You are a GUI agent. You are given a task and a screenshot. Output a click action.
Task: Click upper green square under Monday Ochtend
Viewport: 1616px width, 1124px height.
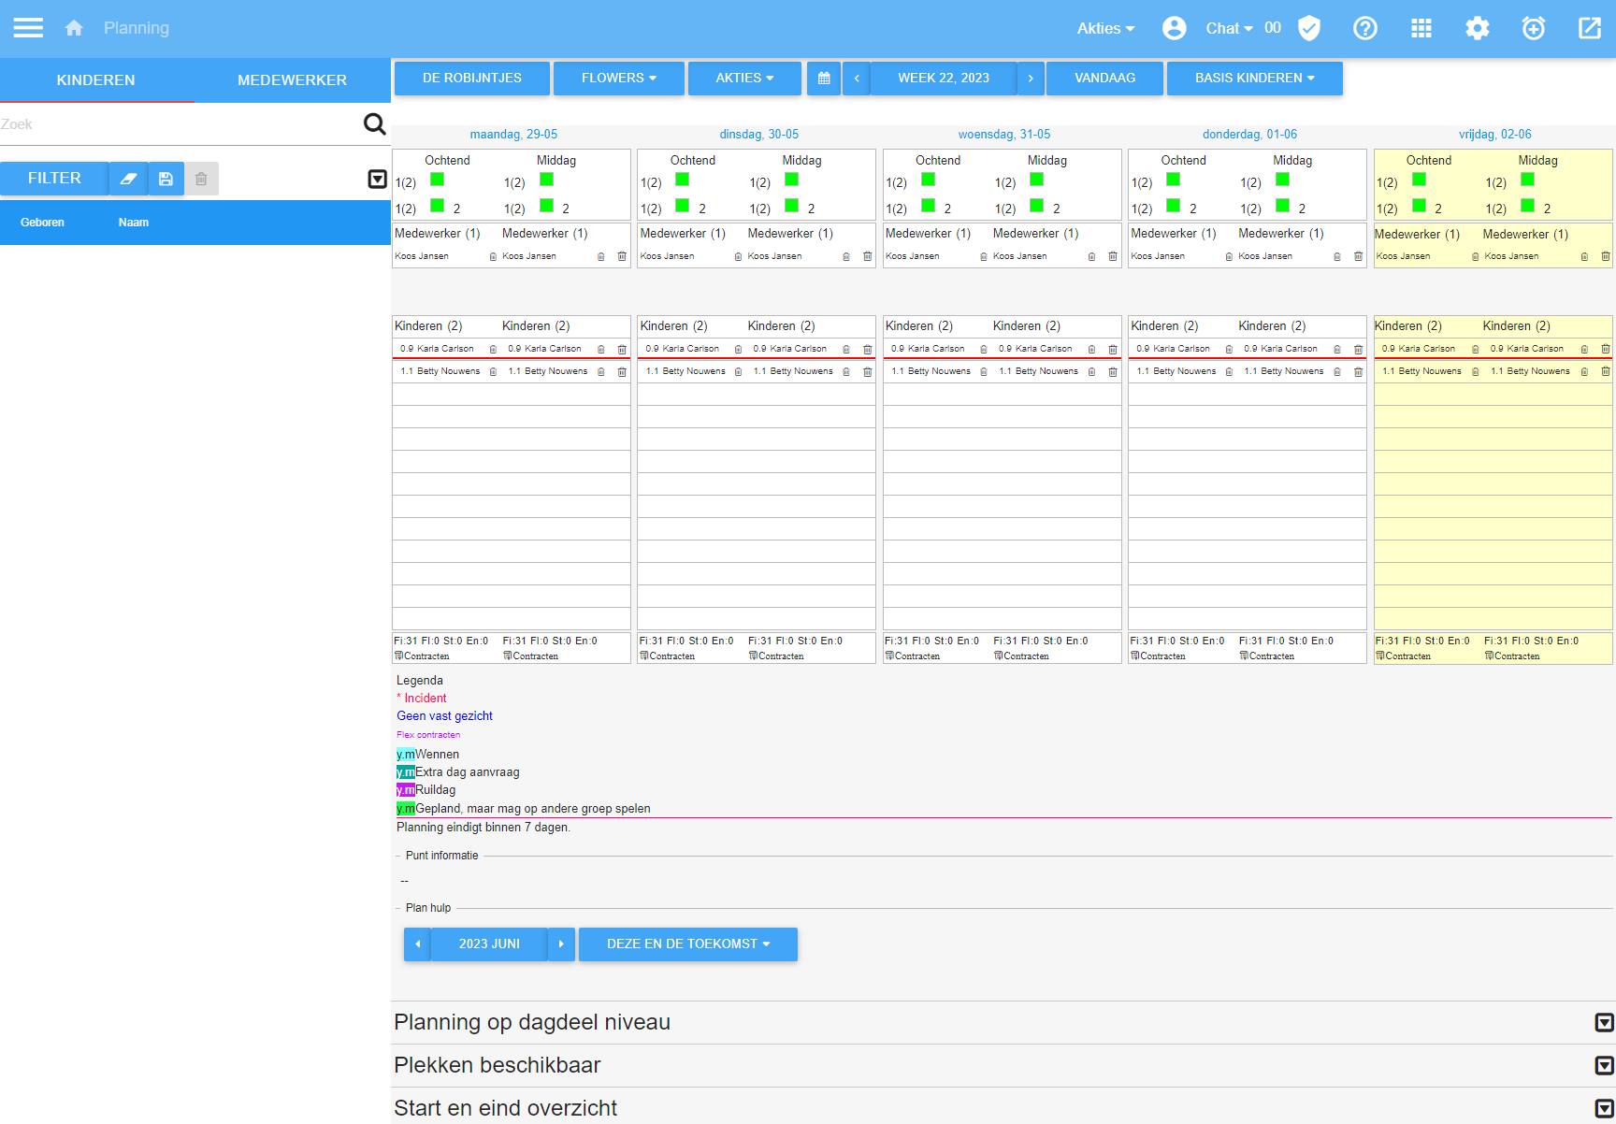point(437,180)
